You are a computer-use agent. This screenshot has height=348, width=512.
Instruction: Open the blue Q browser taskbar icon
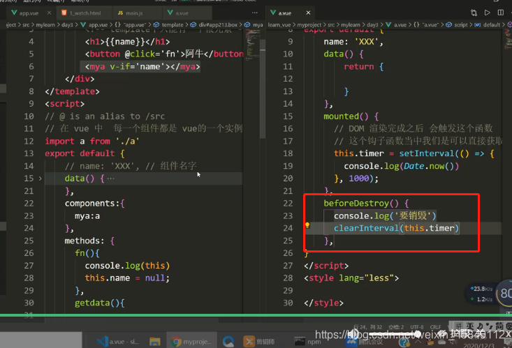228,342
